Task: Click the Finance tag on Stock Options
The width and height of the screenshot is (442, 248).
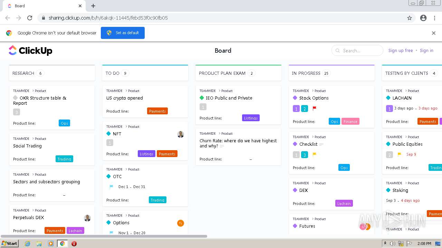Action: click(x=350, y=122)
